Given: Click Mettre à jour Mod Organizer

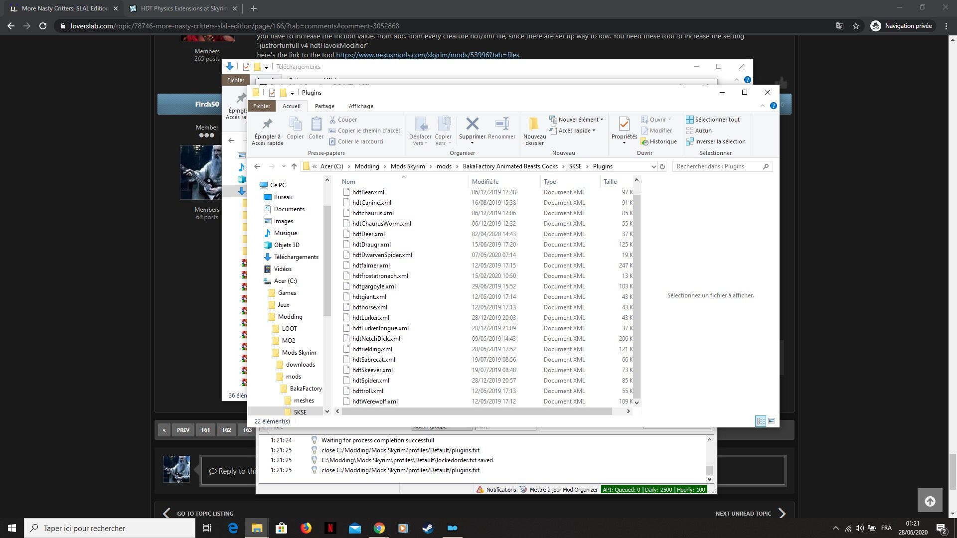Looking at the screenshot, I should pos(558,490).
